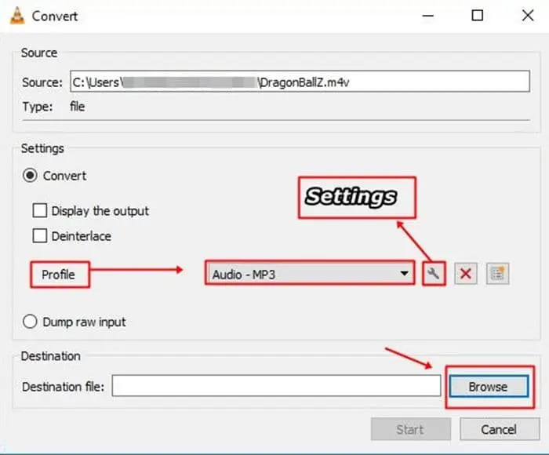Create a new profile with the list icon
The image size is (549, 455).
[497, 274]
